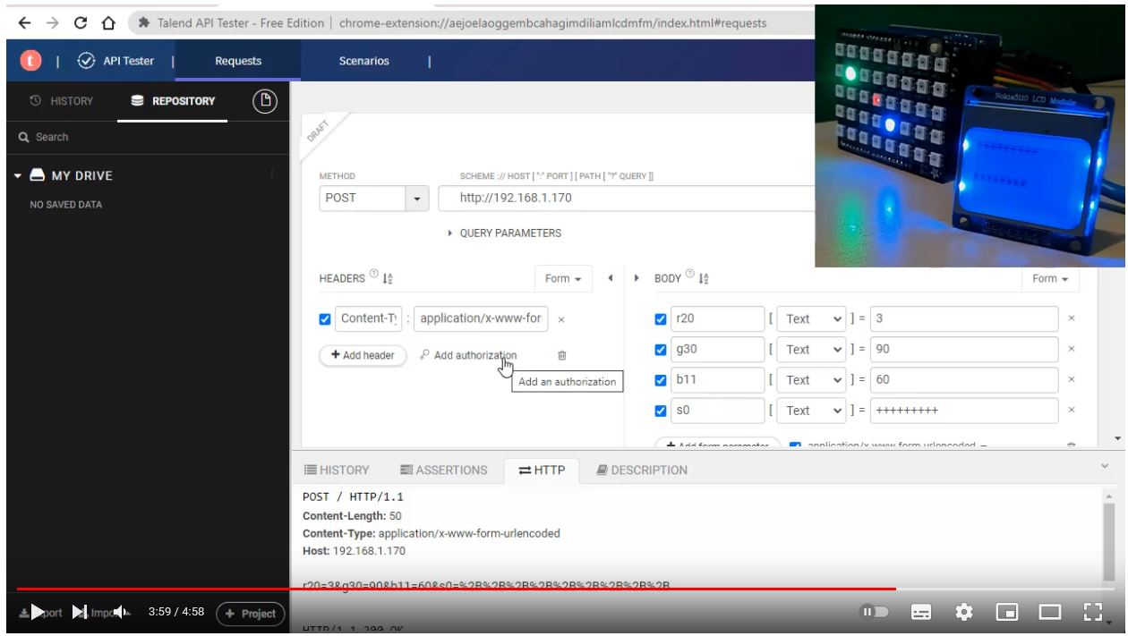Click the Talend logo icon
Screen dimensions: 1128x636
[30, 61]
